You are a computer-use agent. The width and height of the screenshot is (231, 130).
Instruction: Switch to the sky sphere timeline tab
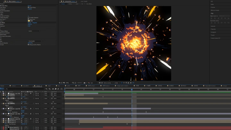pos(26,86)
